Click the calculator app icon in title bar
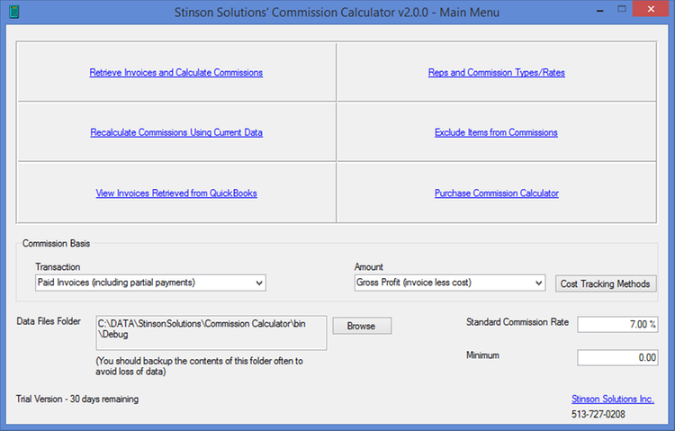This screenshot has width=675, height=431. pos(14,12)
